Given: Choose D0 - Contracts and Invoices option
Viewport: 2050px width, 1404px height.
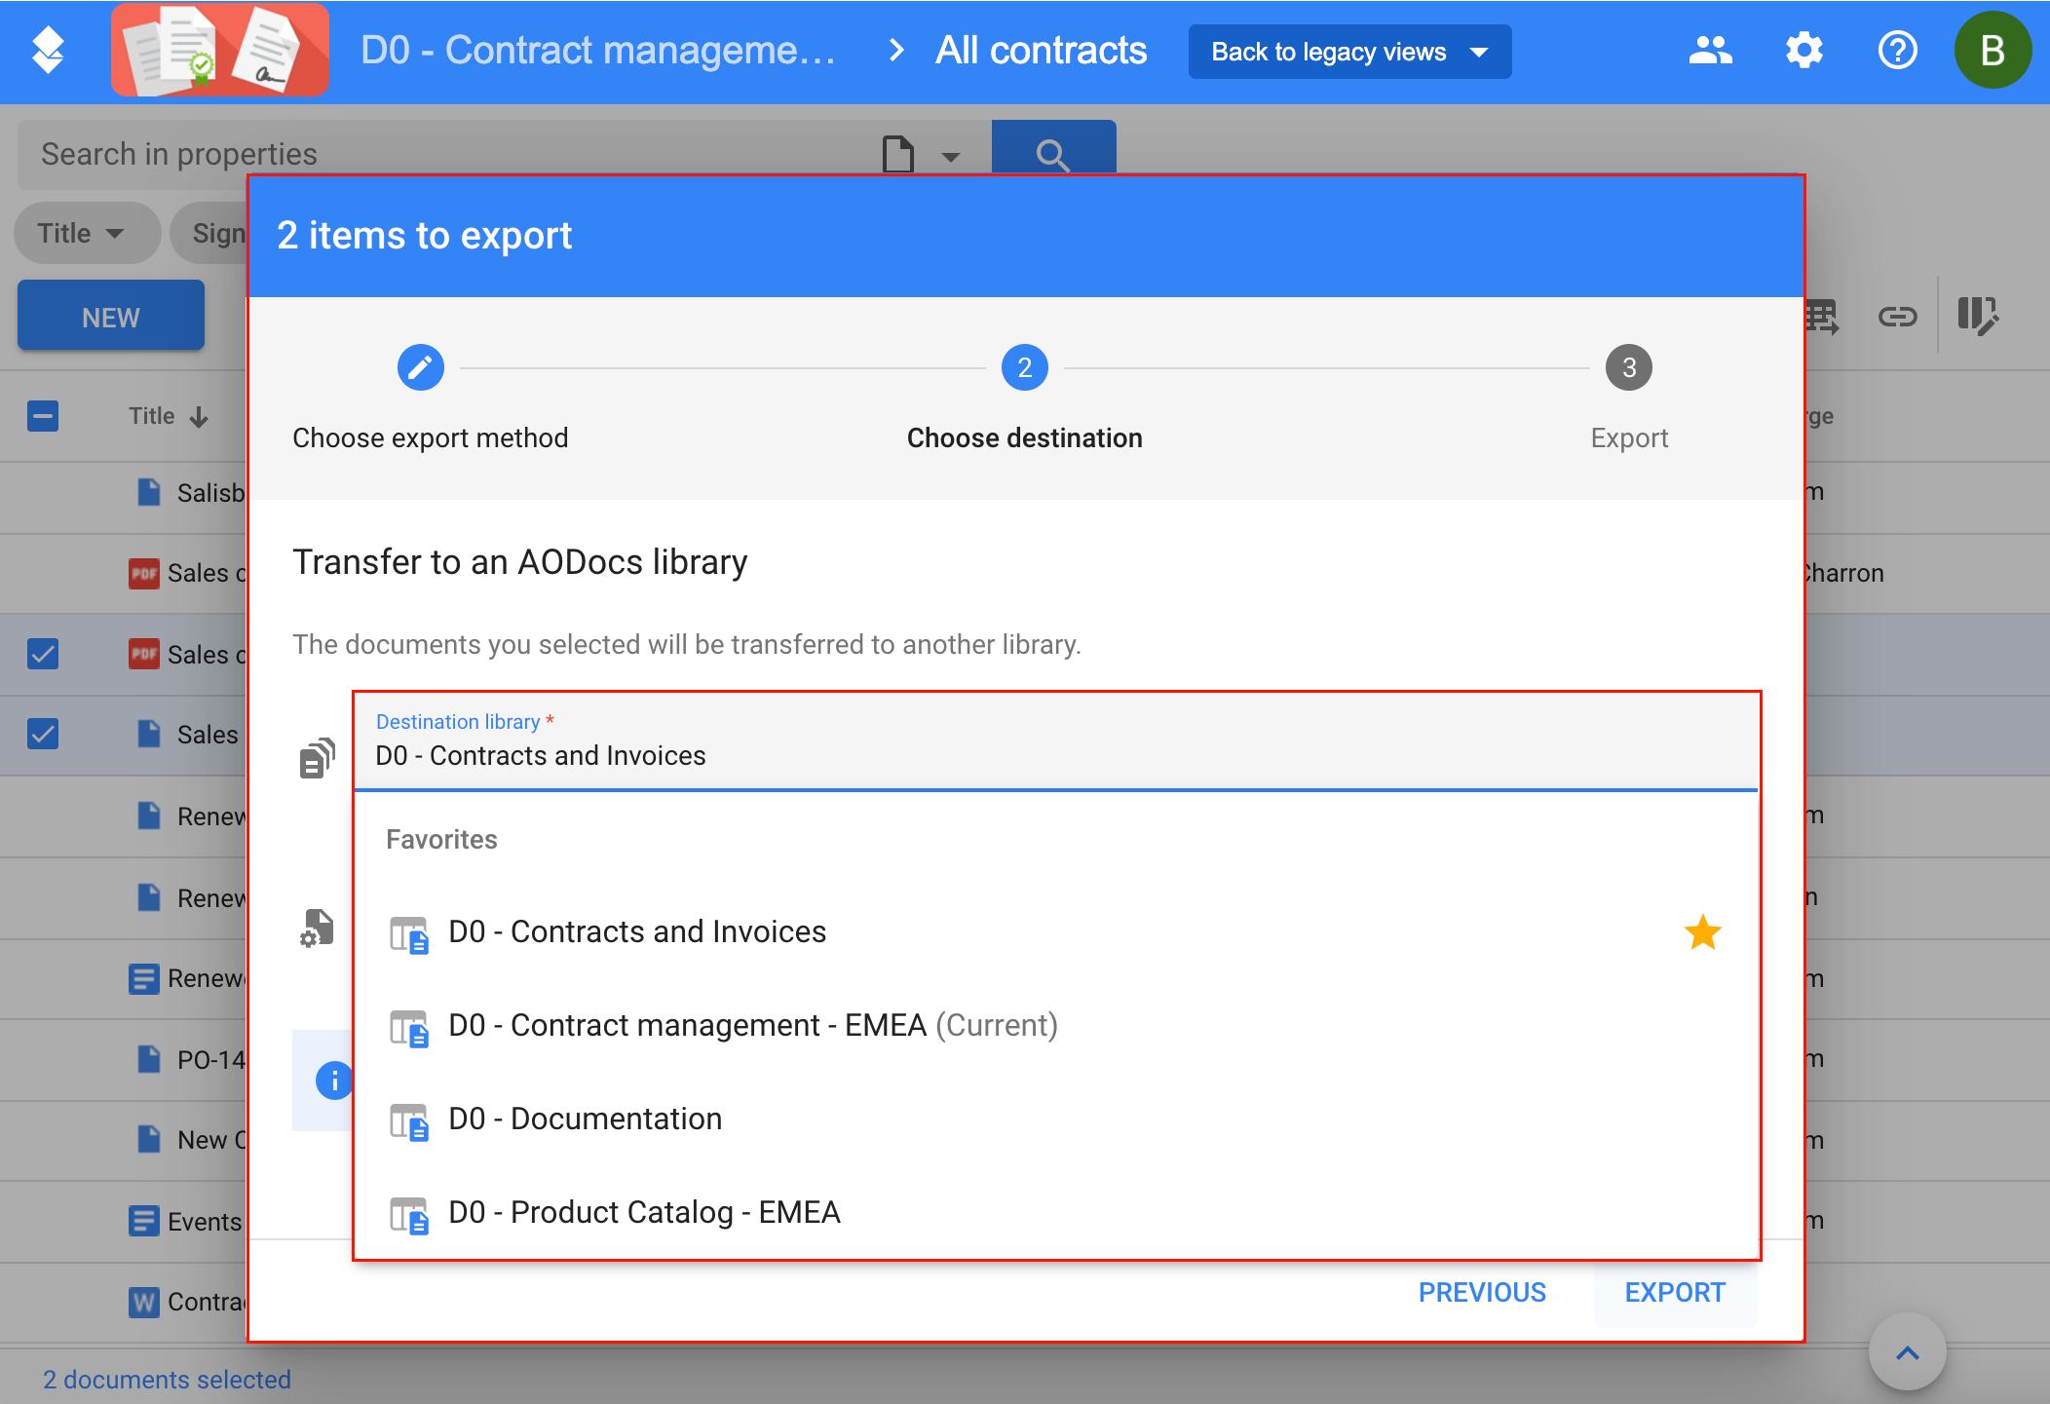Looking at the screenshot, I should coord(1056,931).
